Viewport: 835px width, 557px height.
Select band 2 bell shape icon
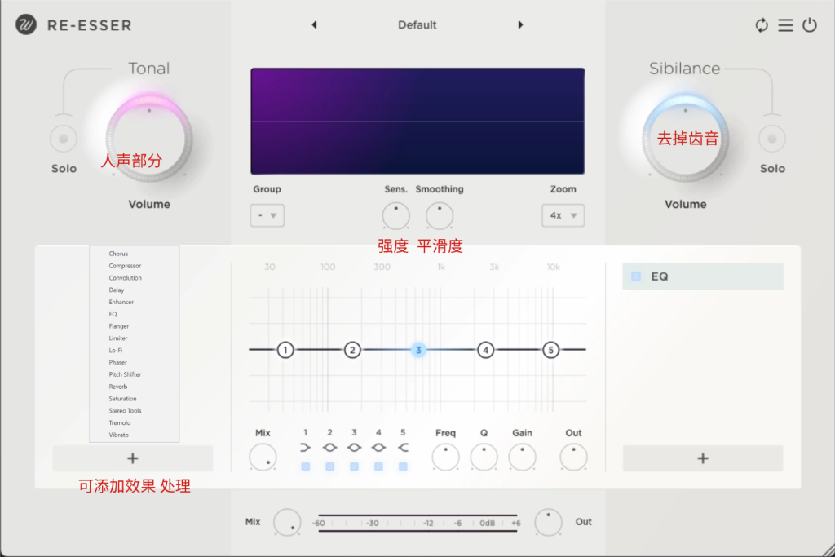click(x=329, y=447)
